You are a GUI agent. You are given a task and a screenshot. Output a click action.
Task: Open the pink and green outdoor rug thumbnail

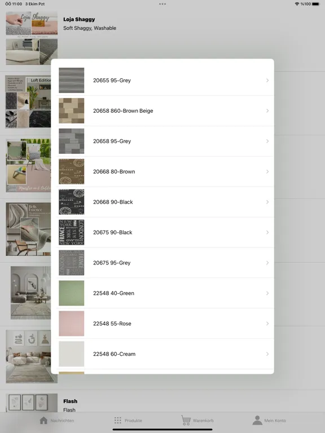(x=28, y=165)
